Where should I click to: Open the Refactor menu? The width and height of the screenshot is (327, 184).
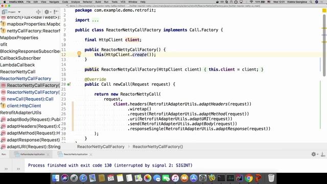pos(87,2)
